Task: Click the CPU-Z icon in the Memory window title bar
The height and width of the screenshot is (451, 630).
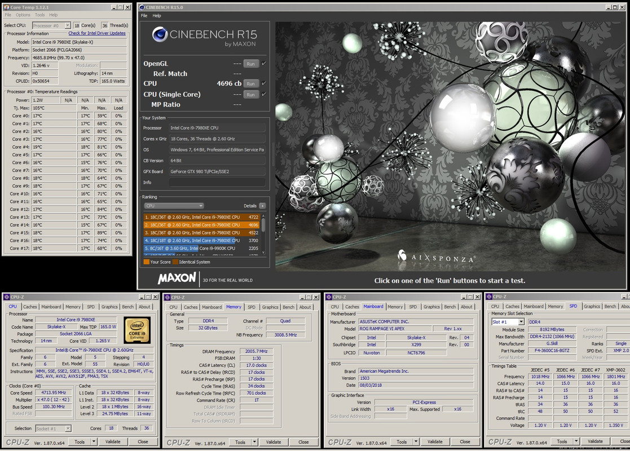Action: [167, 297]
